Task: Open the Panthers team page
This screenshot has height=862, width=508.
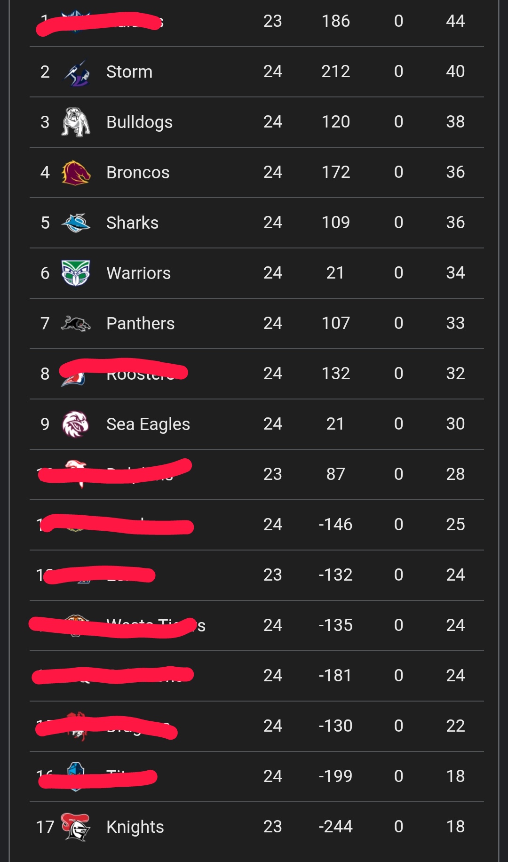Action: [x=140, y=324]
